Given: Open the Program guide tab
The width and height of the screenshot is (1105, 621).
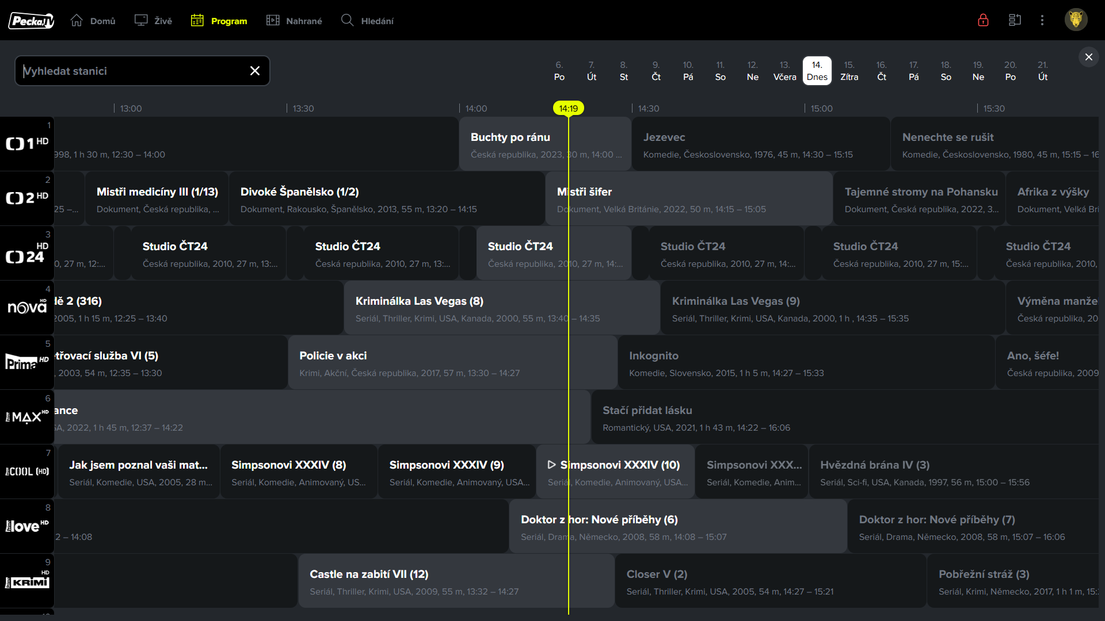Looking at the screenshot, I should (219, 21).
